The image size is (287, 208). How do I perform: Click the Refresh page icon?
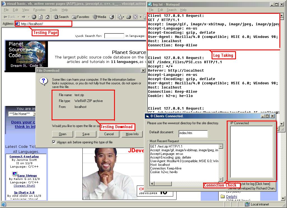tap(41, 17)
